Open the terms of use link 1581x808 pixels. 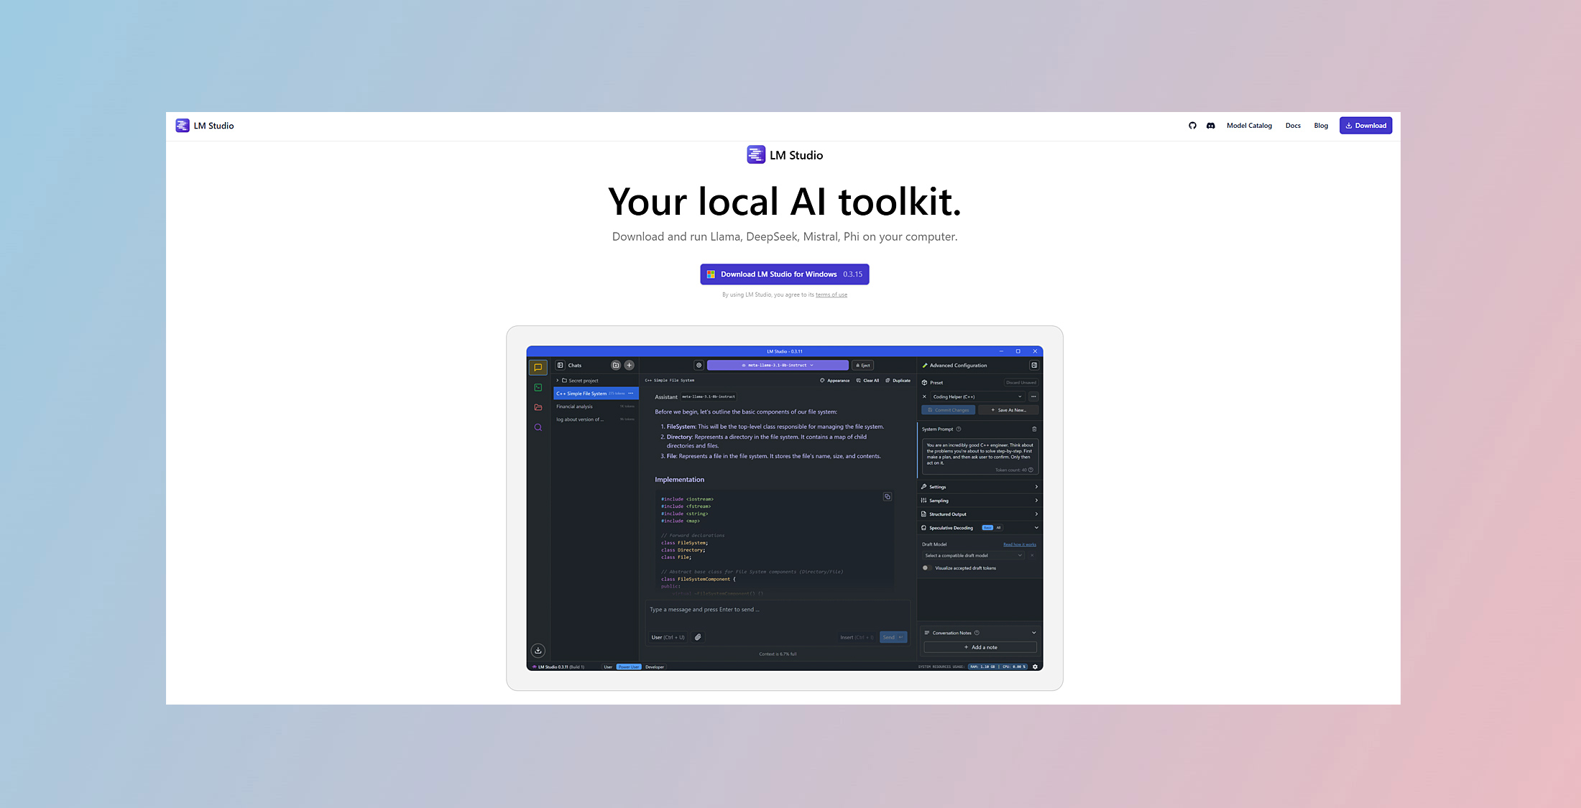831,295
